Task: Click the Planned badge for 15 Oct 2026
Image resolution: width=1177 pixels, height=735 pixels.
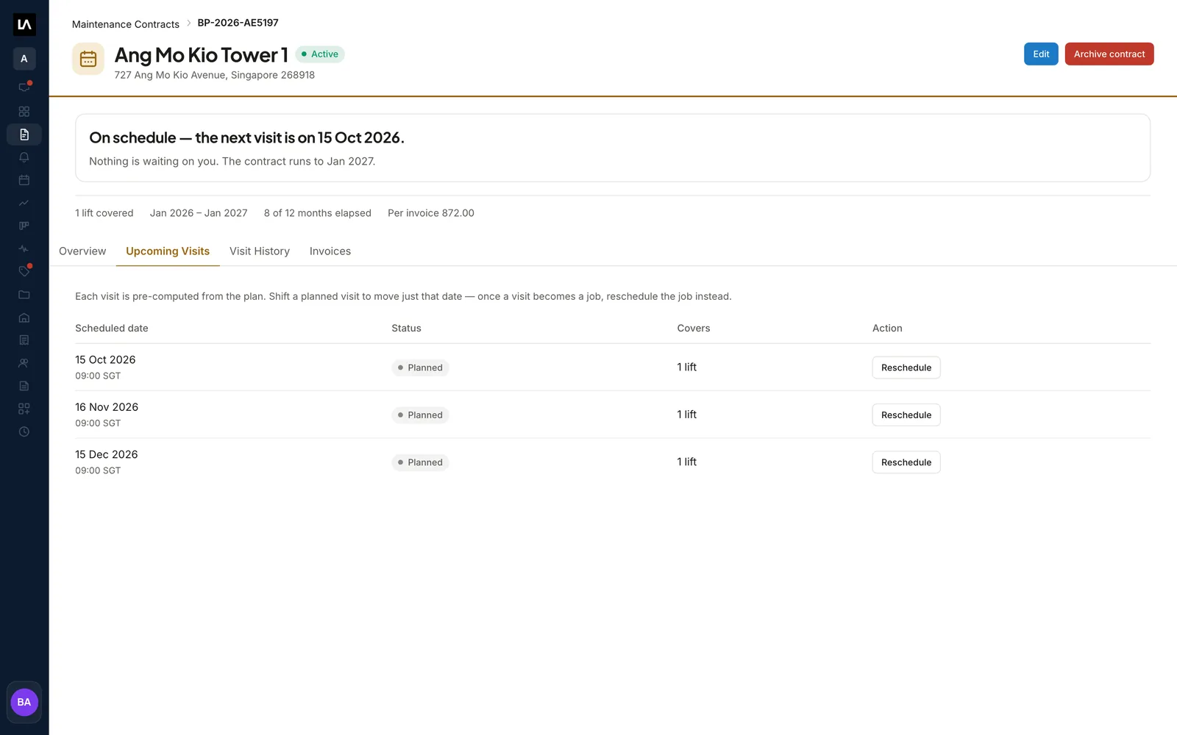Action: (x=420, y=367)
